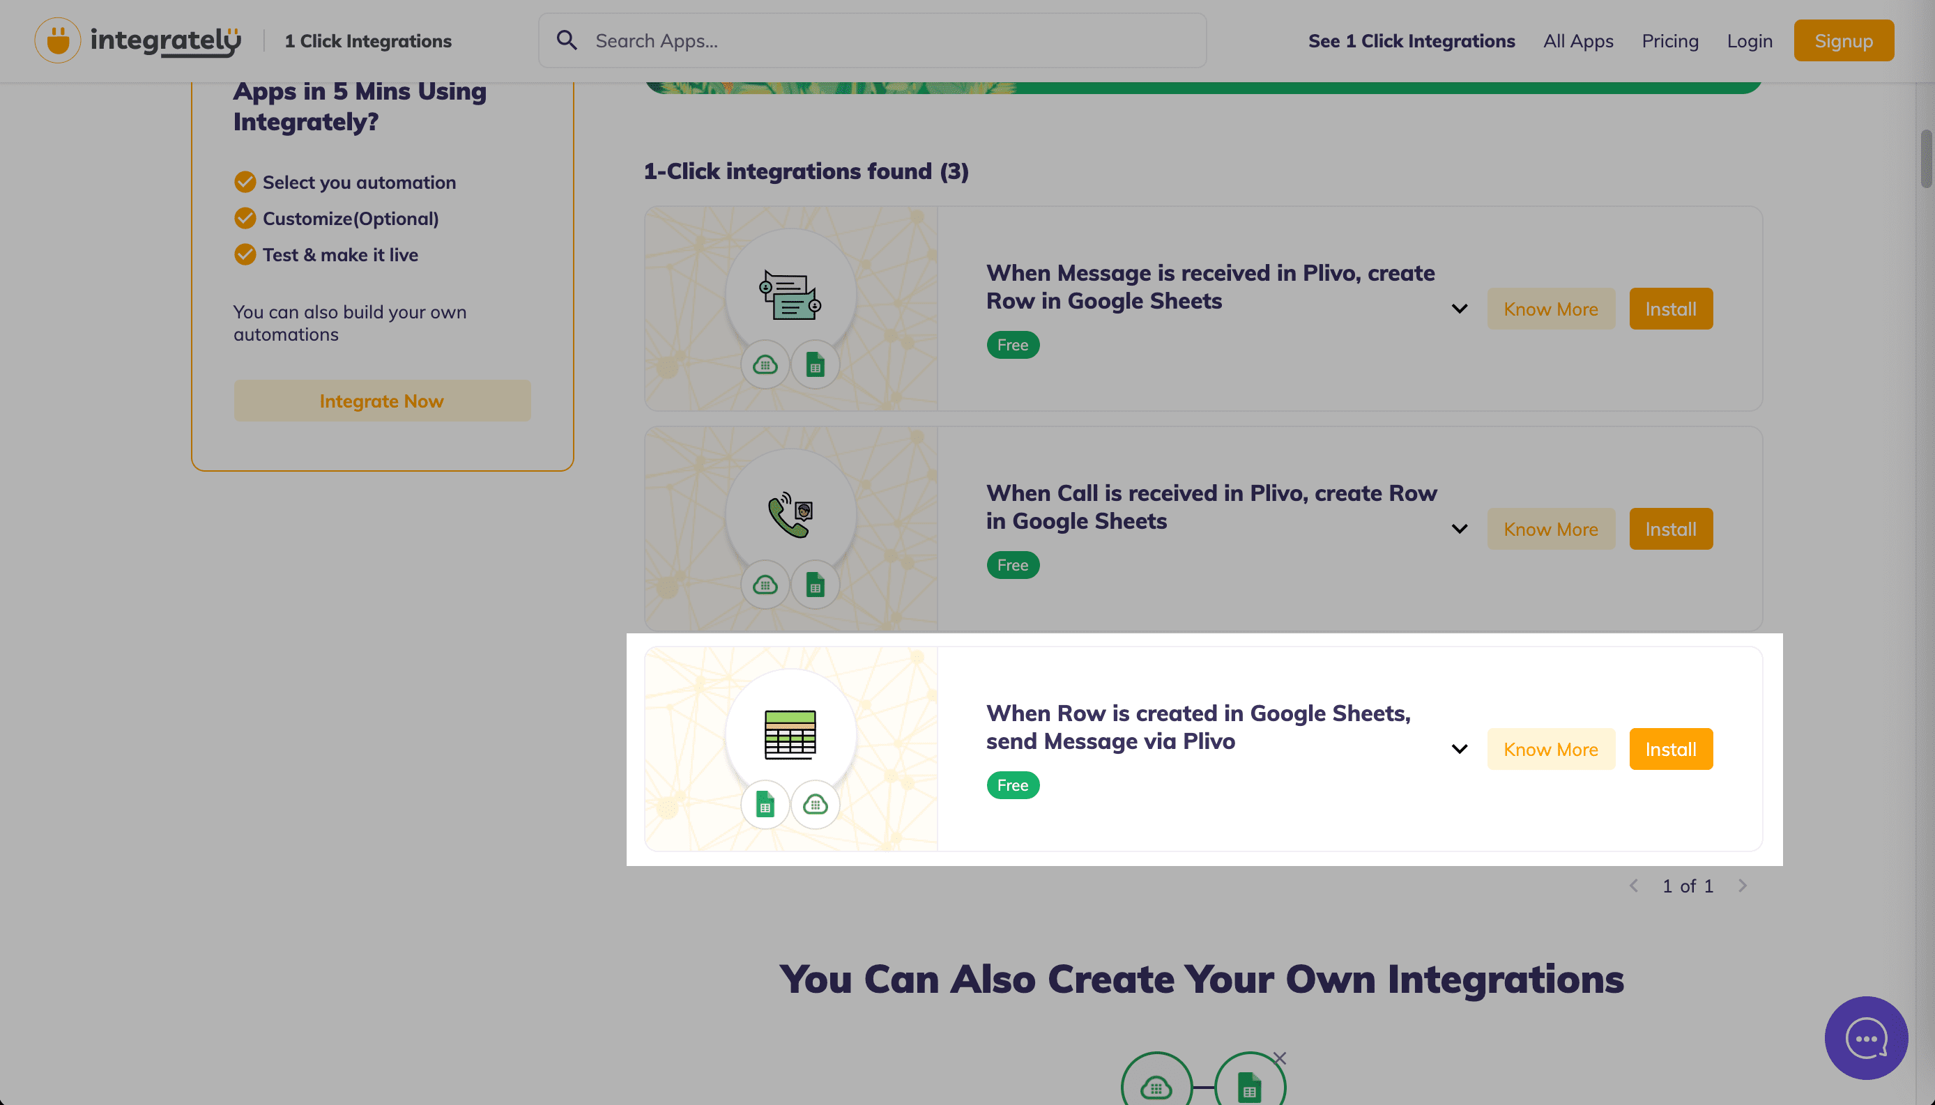Viewport: 1935px width, 1105px height.
Task: Click Free badge on Row created card
Action: pyautogui.click(x=1013, y=785)
